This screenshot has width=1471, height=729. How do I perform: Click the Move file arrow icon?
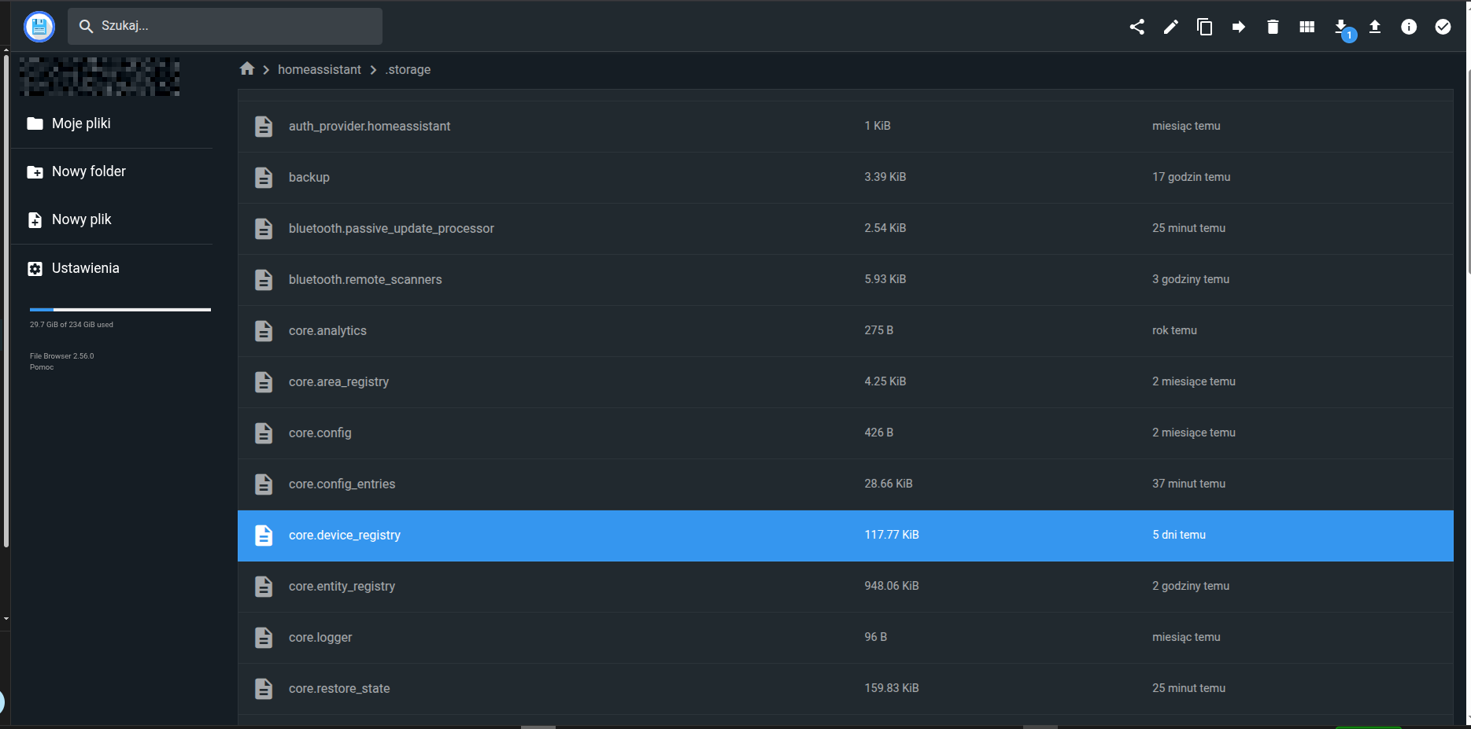1238,27
